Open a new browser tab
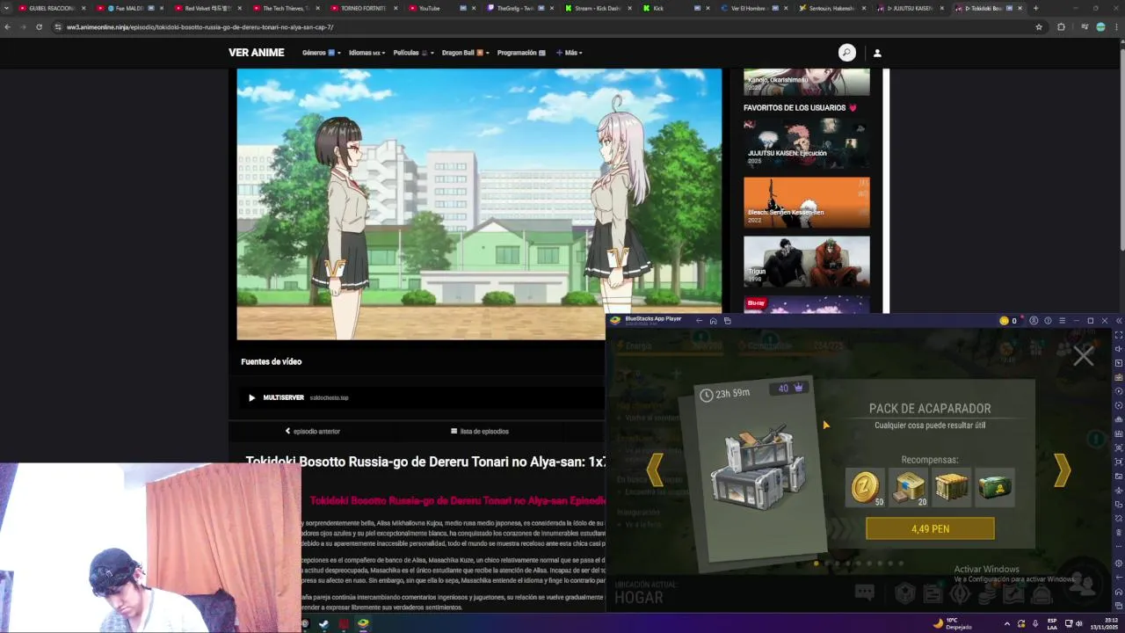 click(x=1035, y=8)
